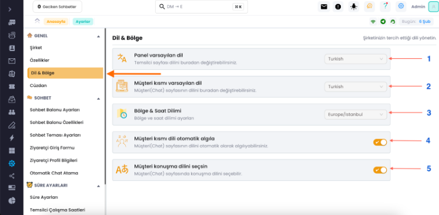439x215 pixels.
Task: Click the Telegram status icon
Action: (383, 22)
